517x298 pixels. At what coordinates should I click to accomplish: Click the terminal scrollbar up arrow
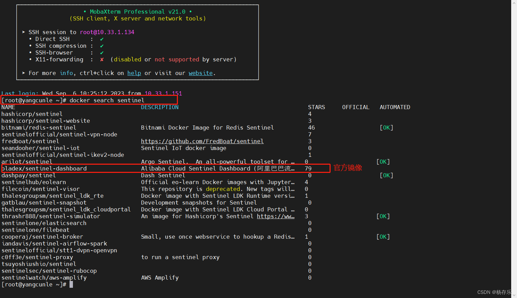514,2
